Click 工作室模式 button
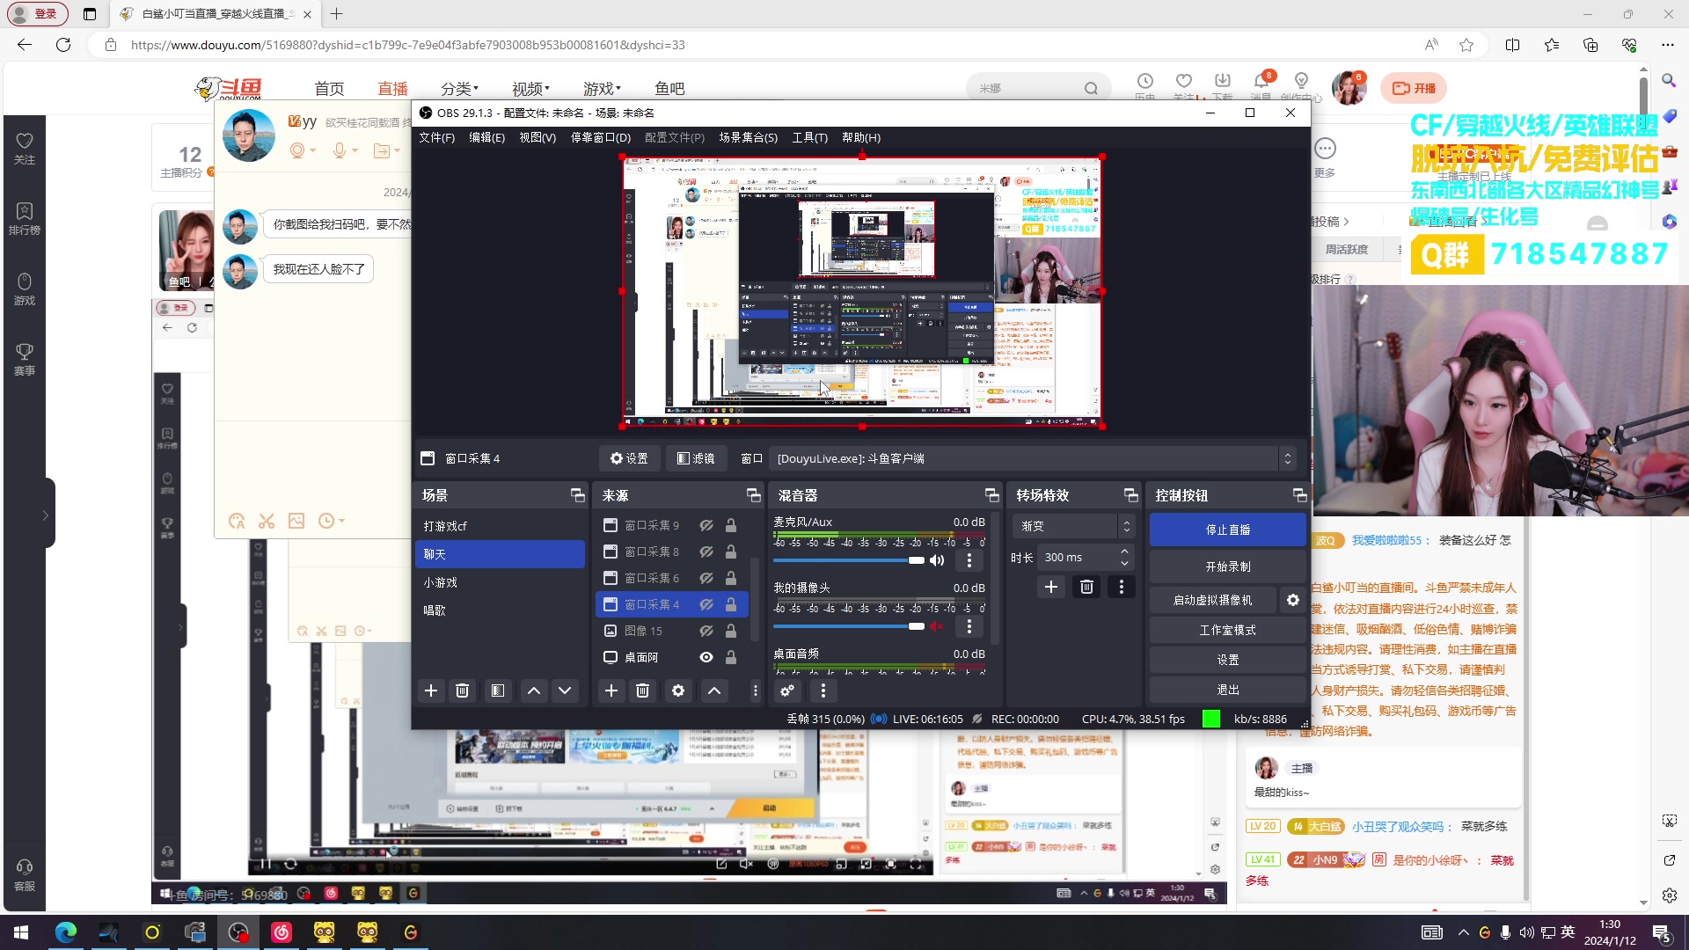 1227,630
